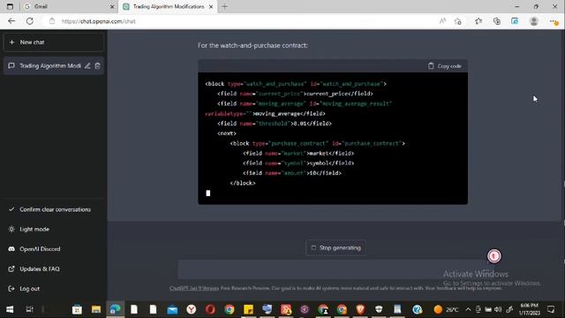
Task: Stop generating the response
Action: 335,247
